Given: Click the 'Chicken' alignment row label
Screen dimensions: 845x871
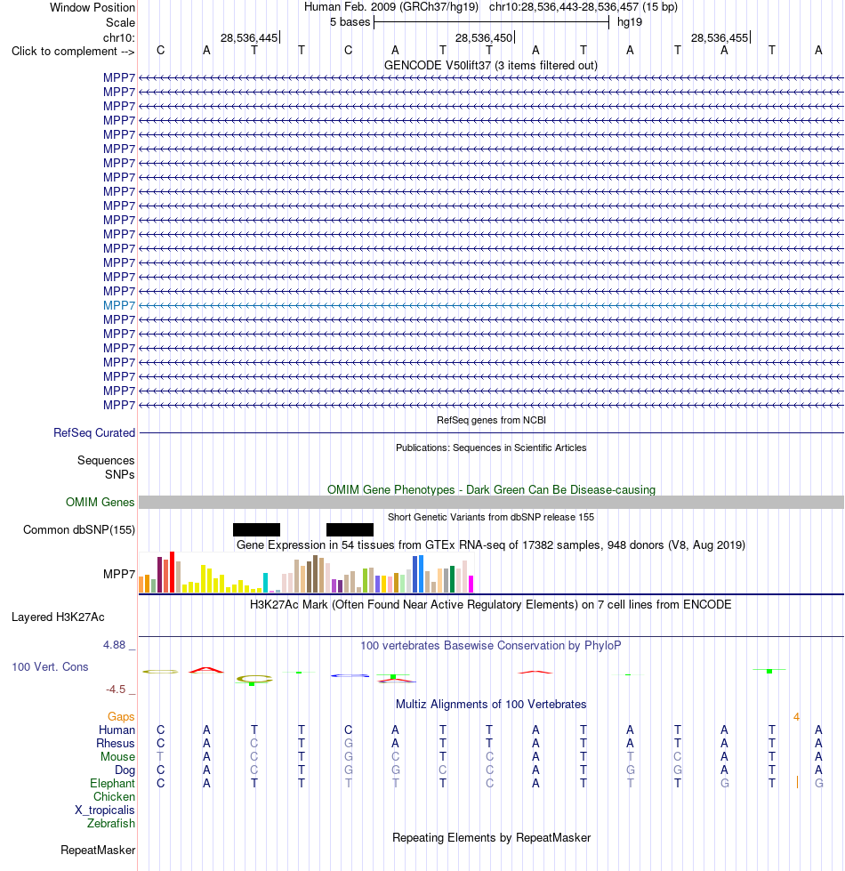Looking at the screenshot, I should (x=114, y=796).
